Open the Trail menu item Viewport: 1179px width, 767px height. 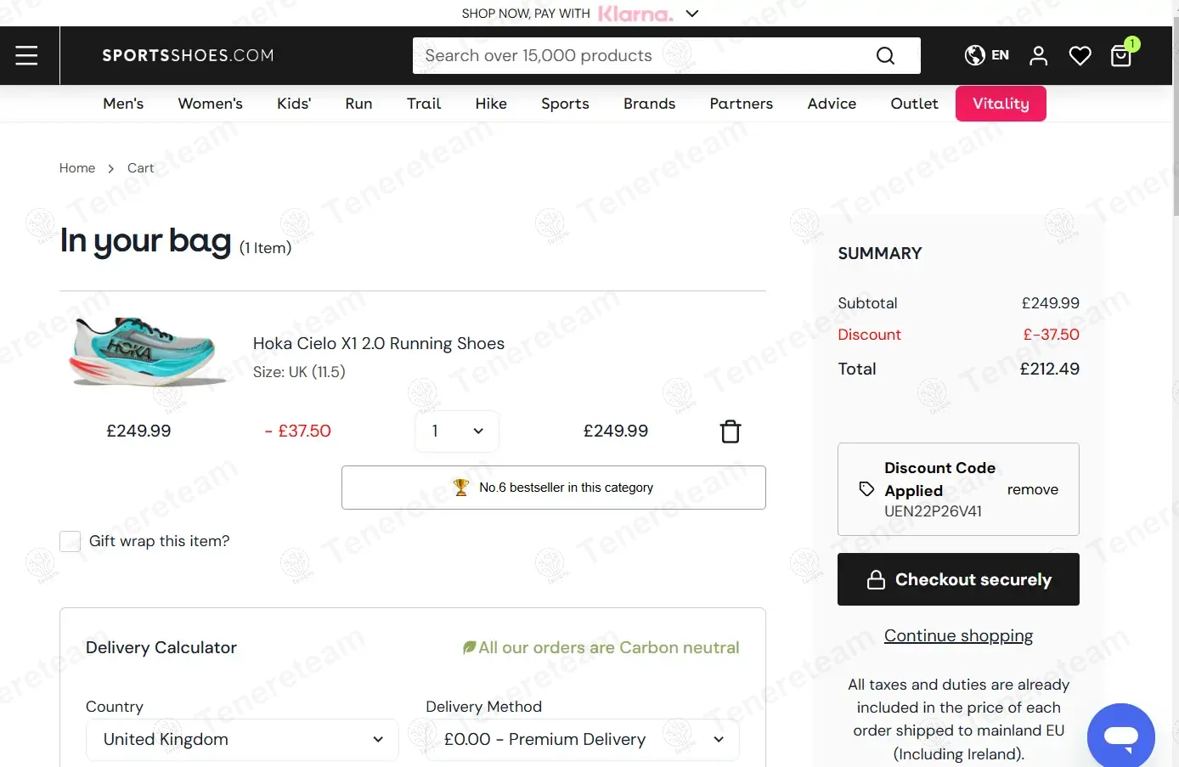423,104
